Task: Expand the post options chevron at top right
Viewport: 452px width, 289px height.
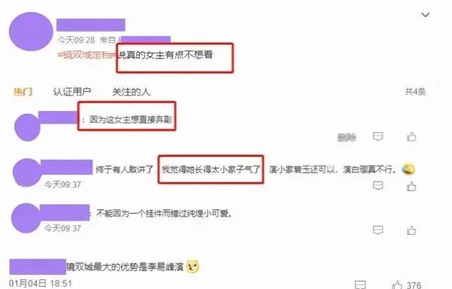Action: [x=425, y=14]
